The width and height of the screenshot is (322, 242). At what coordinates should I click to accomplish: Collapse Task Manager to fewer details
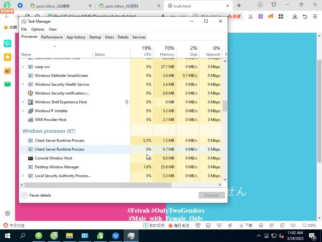pyautogui.click(x=36, y=195)
